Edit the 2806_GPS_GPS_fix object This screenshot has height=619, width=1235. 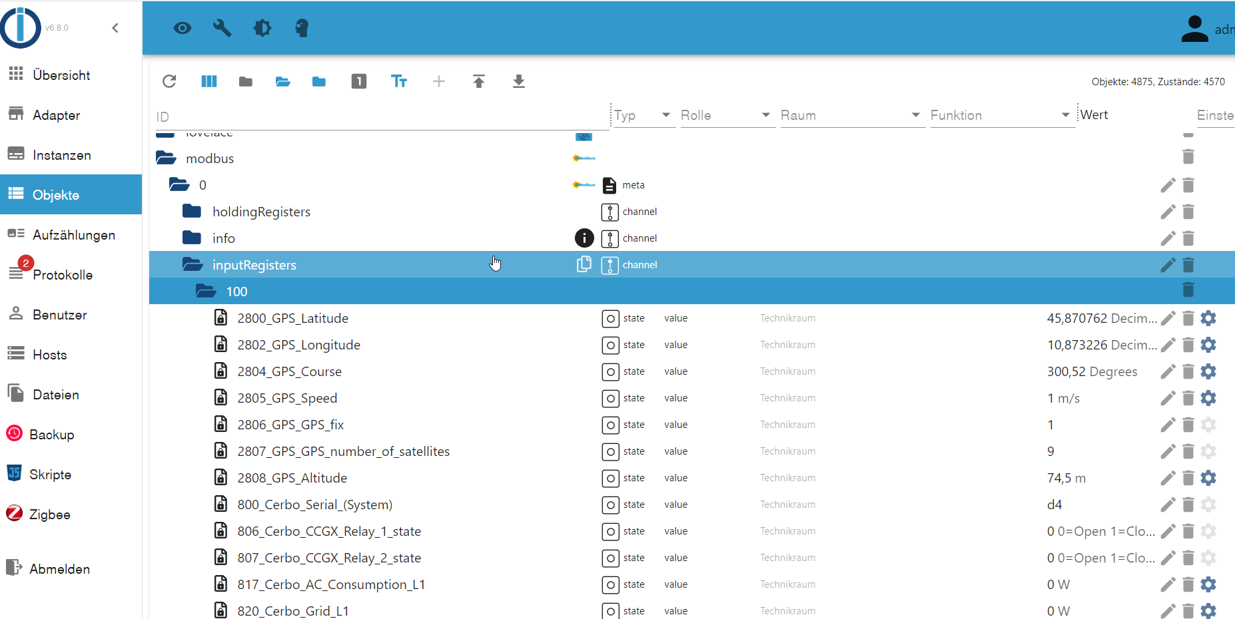pyautogui.click(x=1168, y=425)
